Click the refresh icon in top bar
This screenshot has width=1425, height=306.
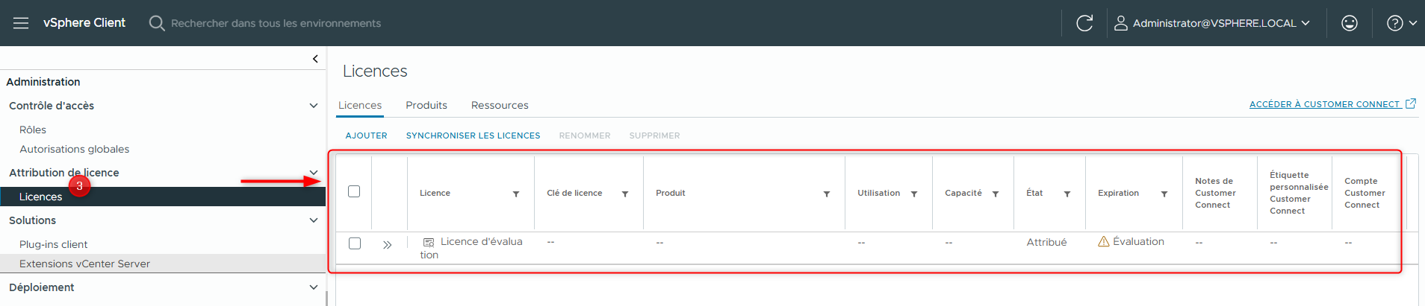1084,23
